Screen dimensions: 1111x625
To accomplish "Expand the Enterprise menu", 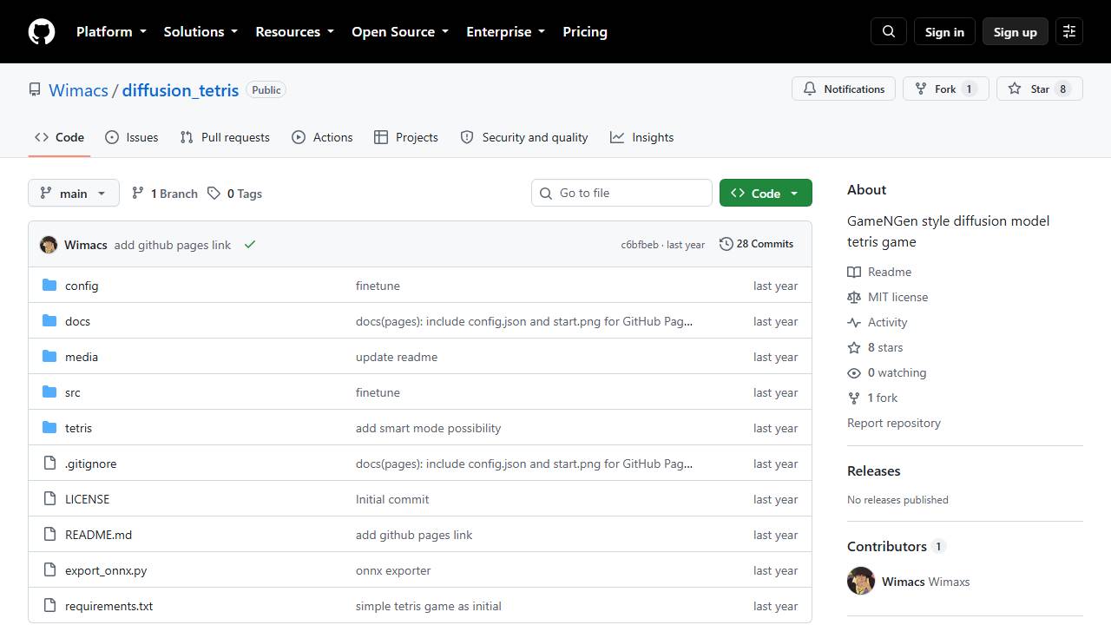I will pyautogui.click(x=505, y=31).
